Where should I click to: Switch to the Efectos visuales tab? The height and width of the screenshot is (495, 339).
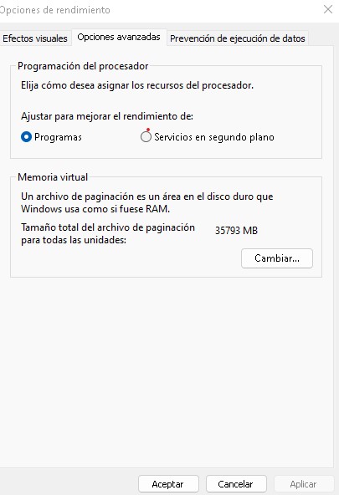point(34,38)
